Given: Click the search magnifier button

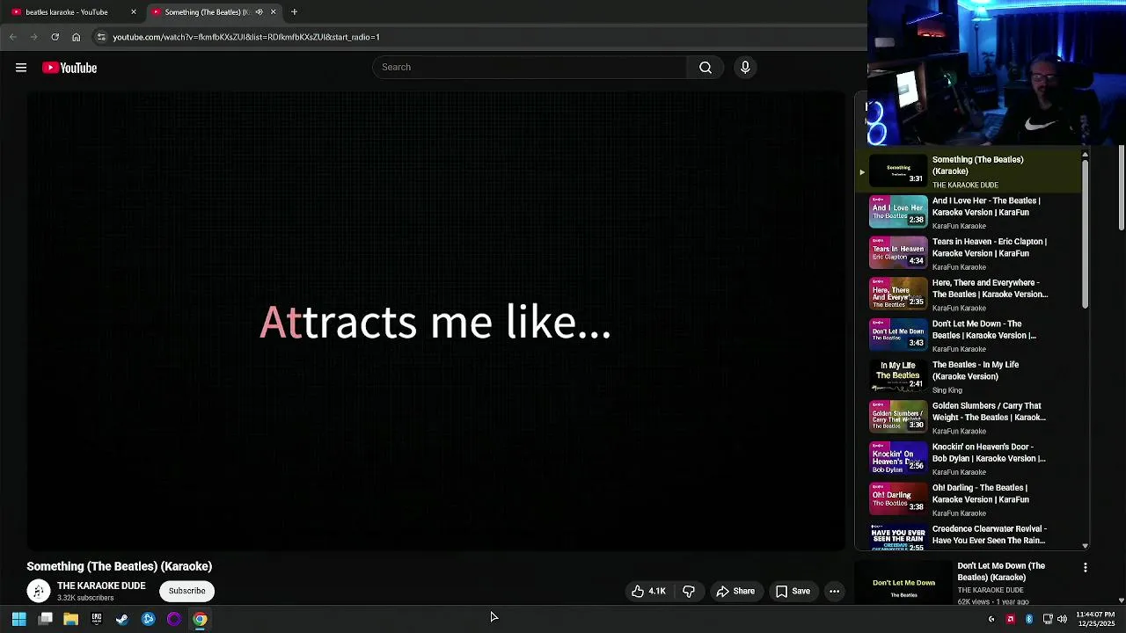Looking at the screenshot, I should coord(706,68).
